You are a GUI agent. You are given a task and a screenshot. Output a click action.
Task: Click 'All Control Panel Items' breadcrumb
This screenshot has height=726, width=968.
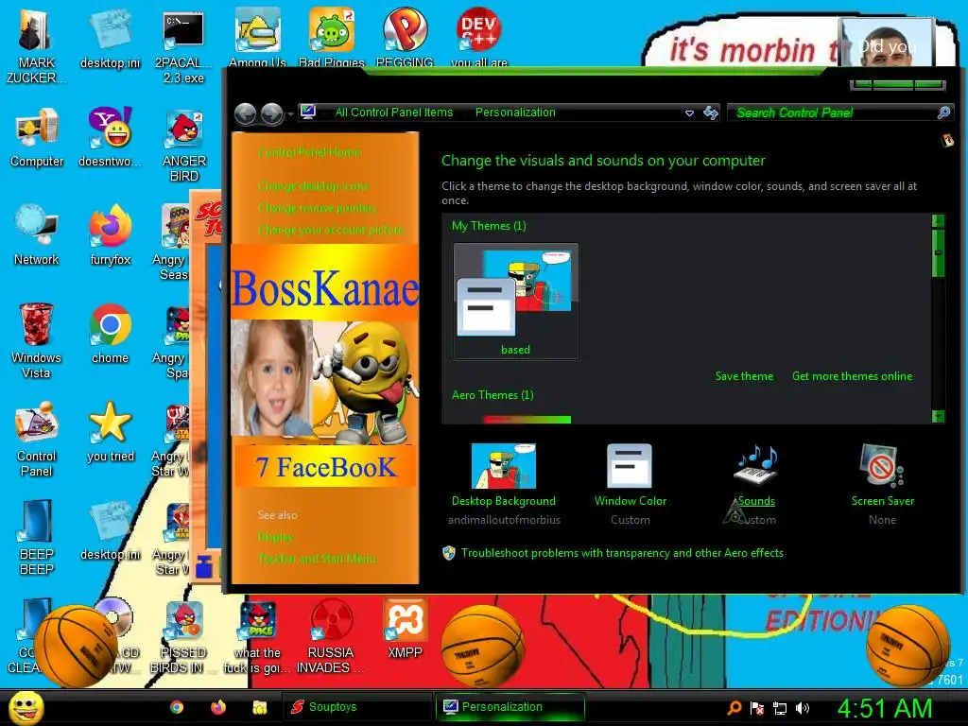(394, 112)
